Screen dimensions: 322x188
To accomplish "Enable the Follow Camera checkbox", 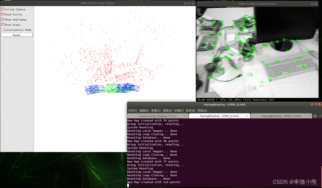I will [x=3, y=9].
